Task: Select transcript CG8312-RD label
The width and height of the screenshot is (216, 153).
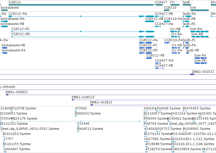Action: pyautogui.click(x=21, y=34)
